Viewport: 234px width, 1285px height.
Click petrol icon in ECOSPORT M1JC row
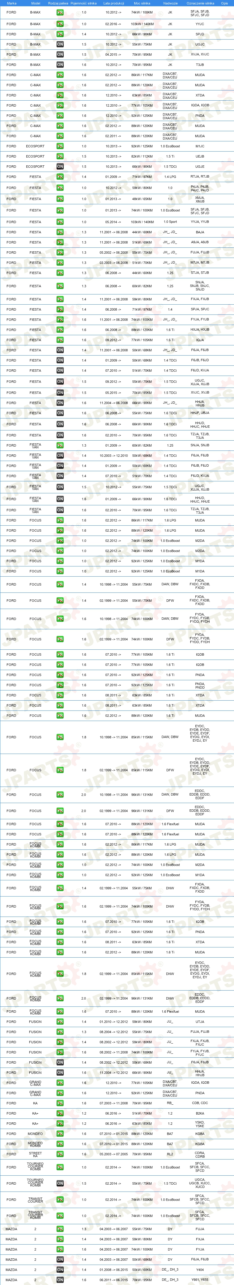point(60,146)
